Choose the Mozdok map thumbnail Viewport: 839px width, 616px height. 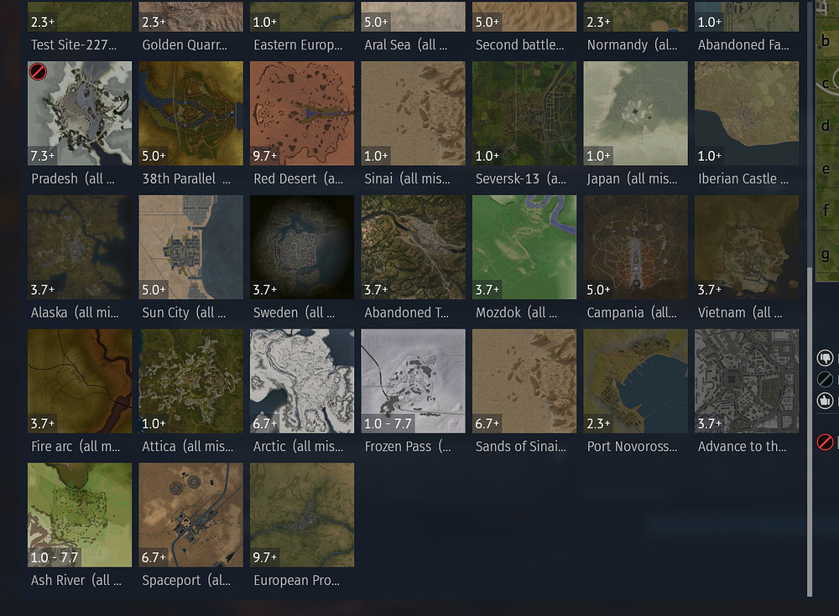point(524,247)
